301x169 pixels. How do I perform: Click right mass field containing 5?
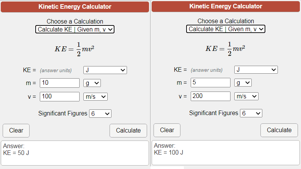click(210, 82)
